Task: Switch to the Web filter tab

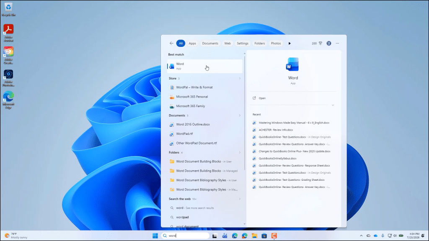Action: point(227,43)
